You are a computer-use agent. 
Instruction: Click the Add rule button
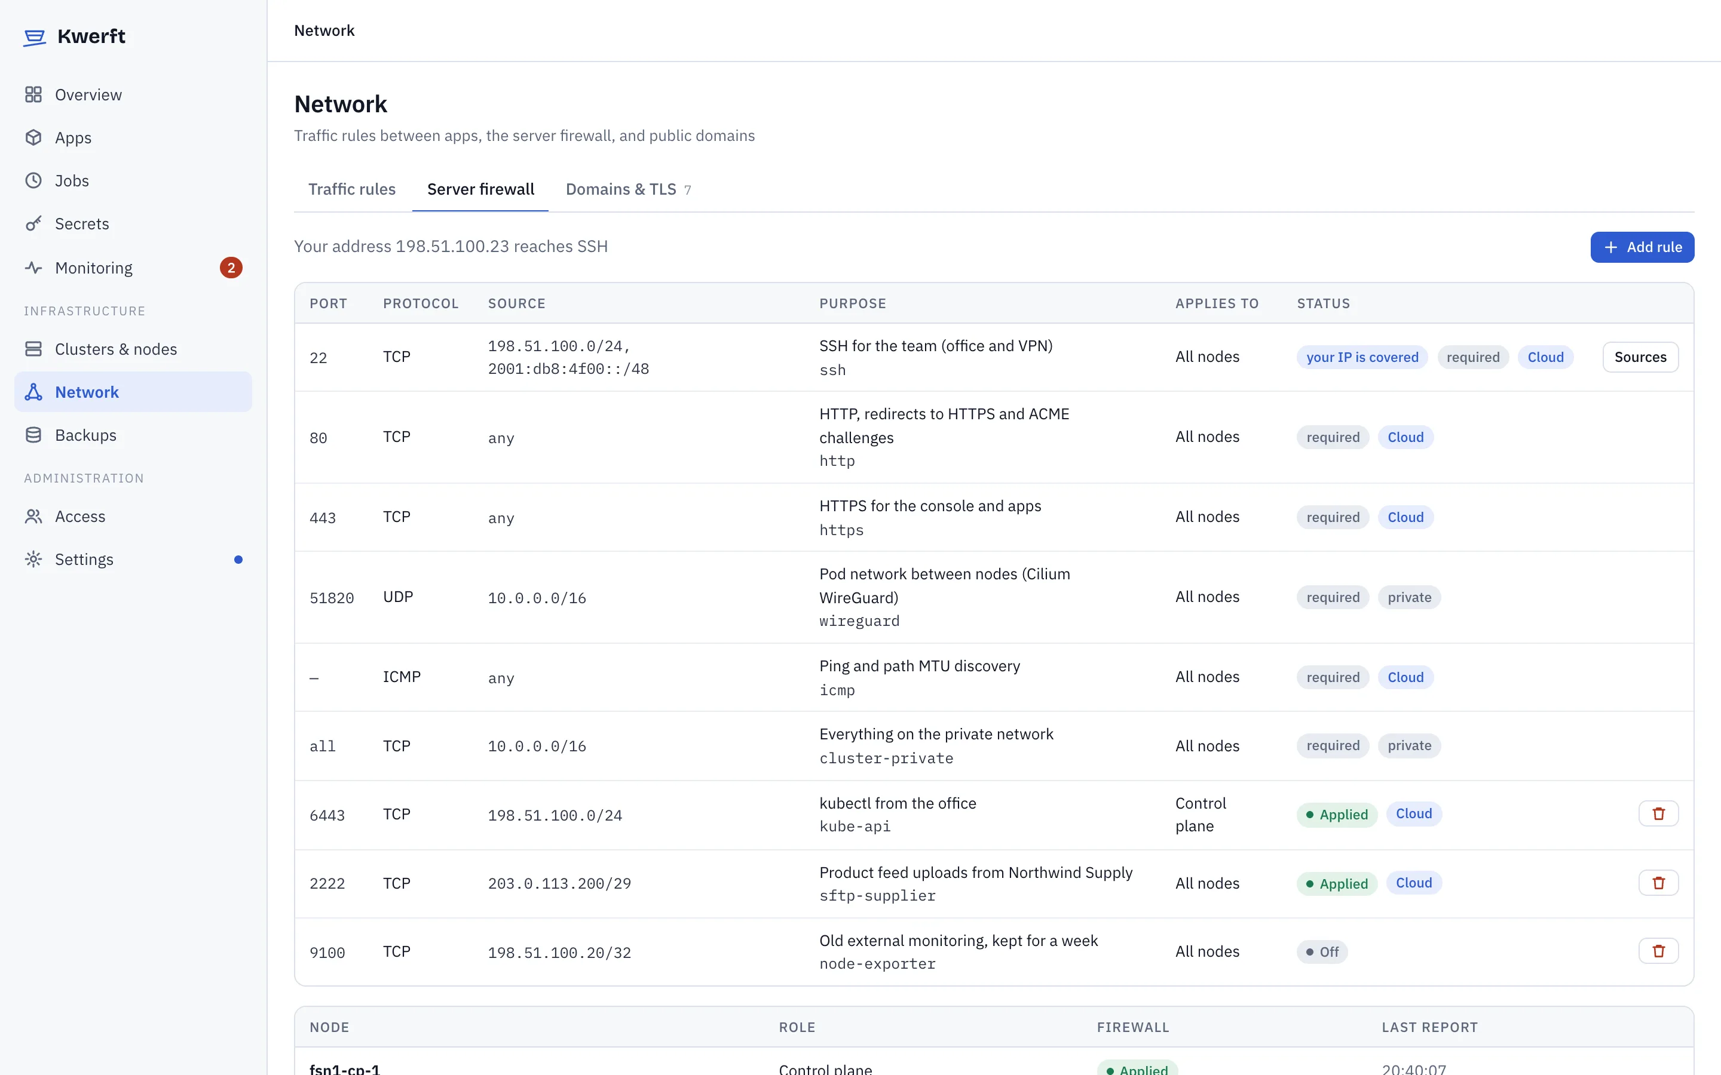1642,247
